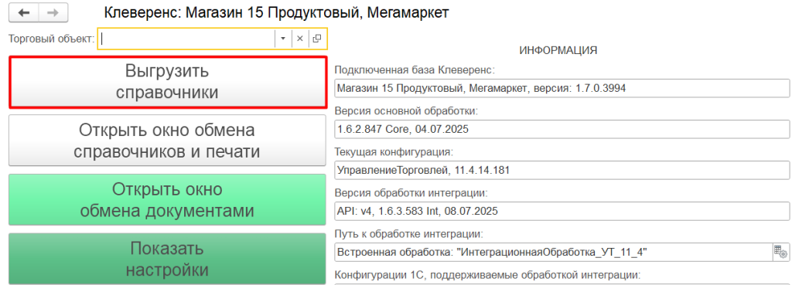
Task: Clear the Торговый объект field with X
Action: pyautogui.click(x=299, y=39)
